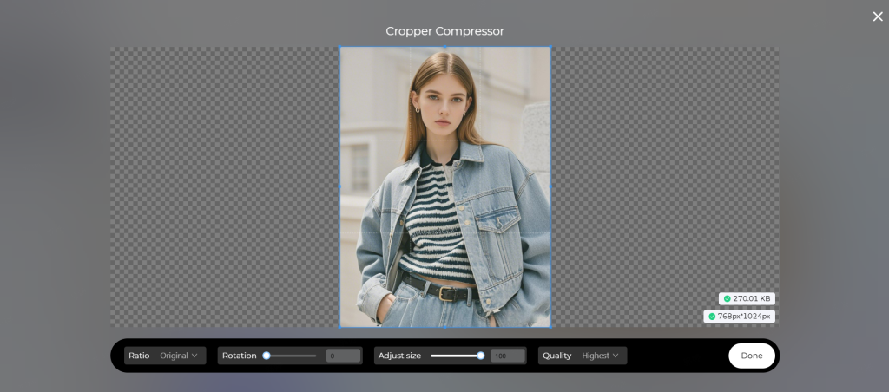Click the Adjust size label

399,356
